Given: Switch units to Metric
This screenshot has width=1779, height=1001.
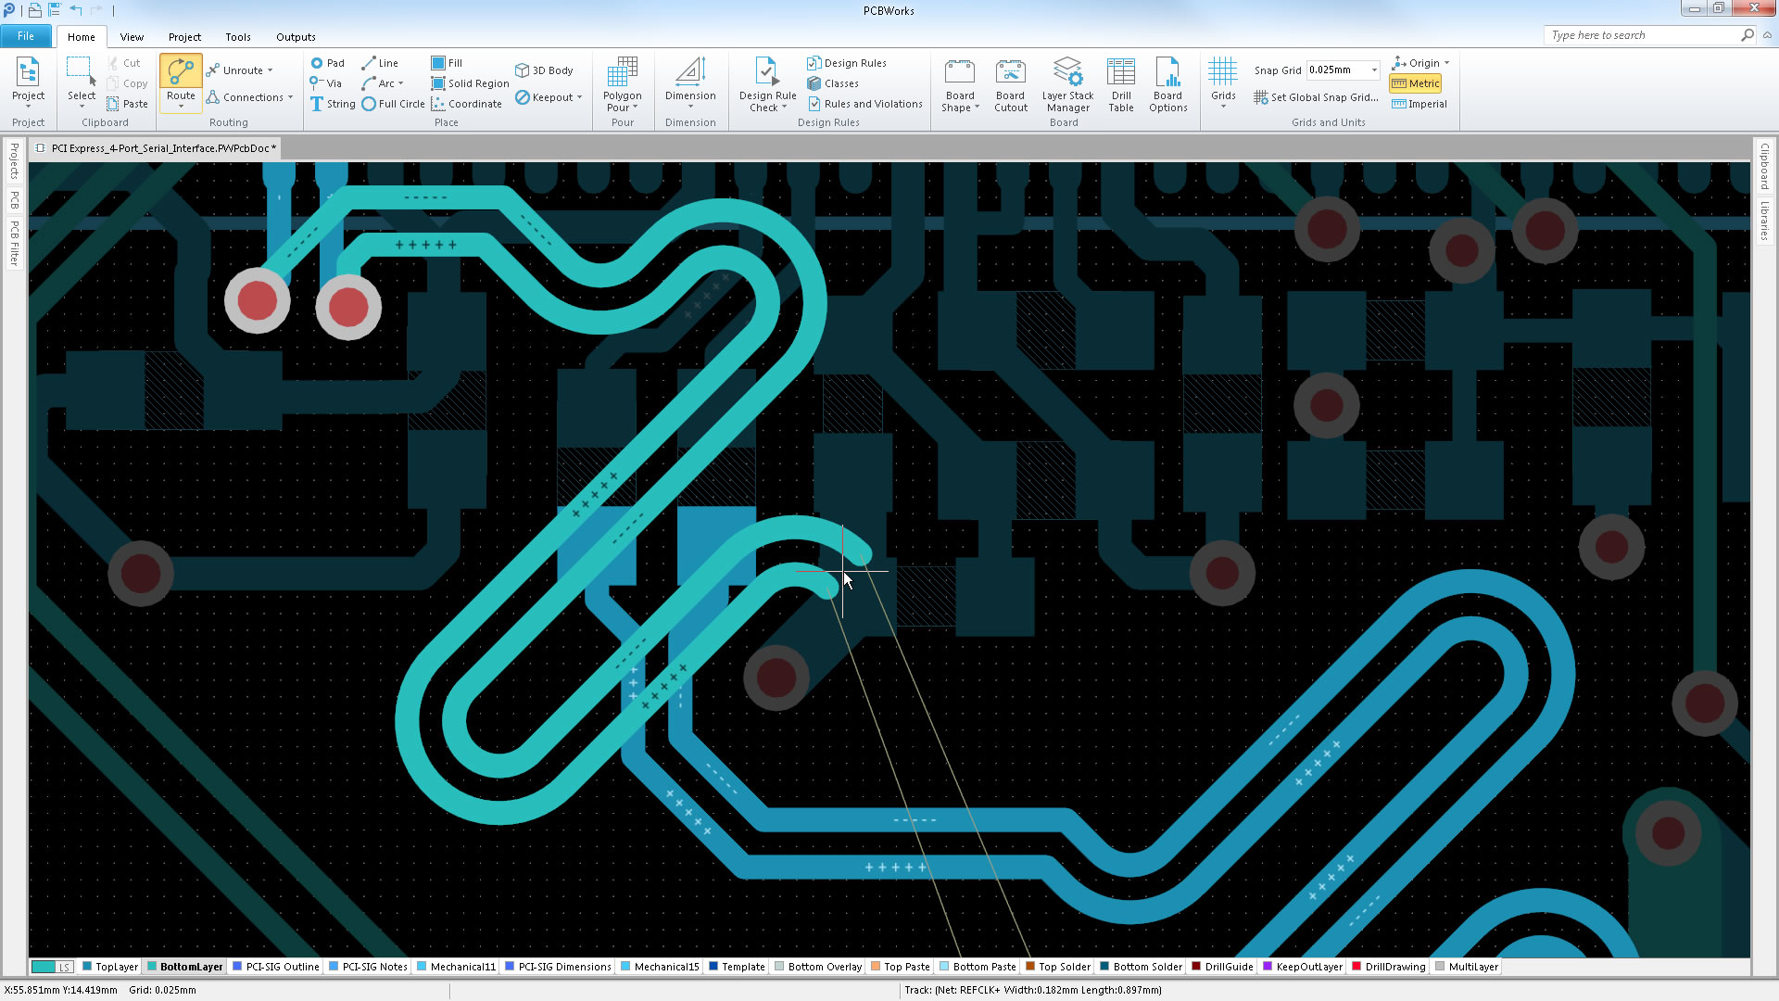Looking at the screenshot, I should pyautogui.click(x=1415, y=83).
